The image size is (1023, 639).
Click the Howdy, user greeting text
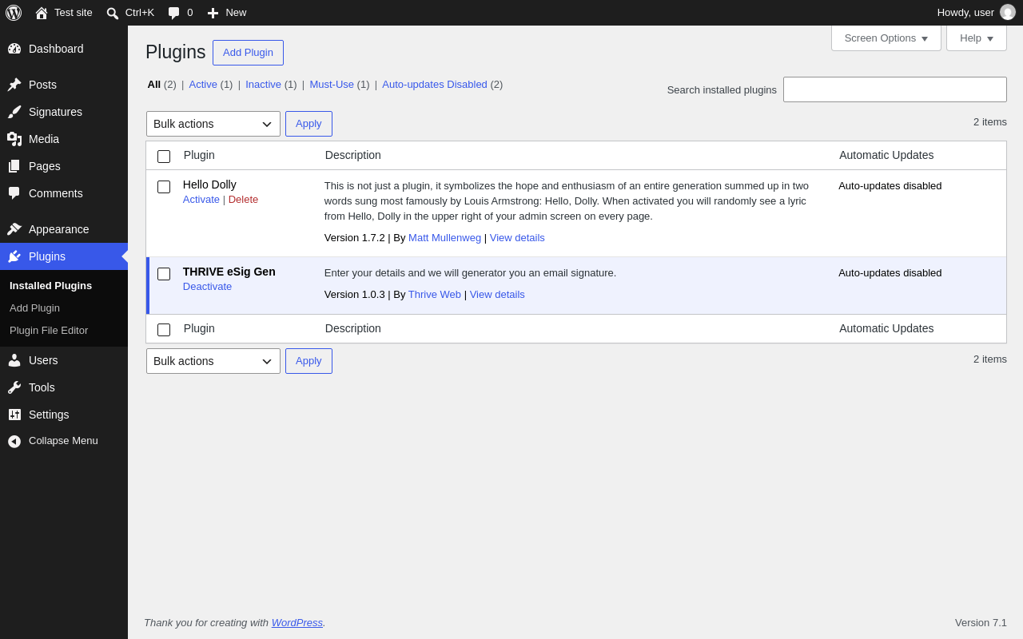[x=965, y=13]
